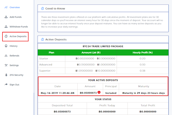
Task: Click the Maturity column header
Action: [x=144, y=86]
